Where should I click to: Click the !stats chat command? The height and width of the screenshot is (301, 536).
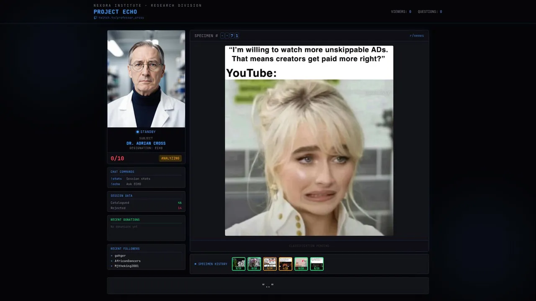(116, 179)
